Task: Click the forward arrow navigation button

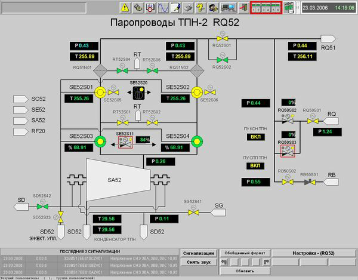Action: 266,262
